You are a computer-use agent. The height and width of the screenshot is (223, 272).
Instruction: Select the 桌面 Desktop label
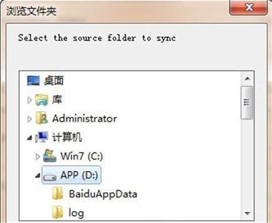(x=54, y=81)
